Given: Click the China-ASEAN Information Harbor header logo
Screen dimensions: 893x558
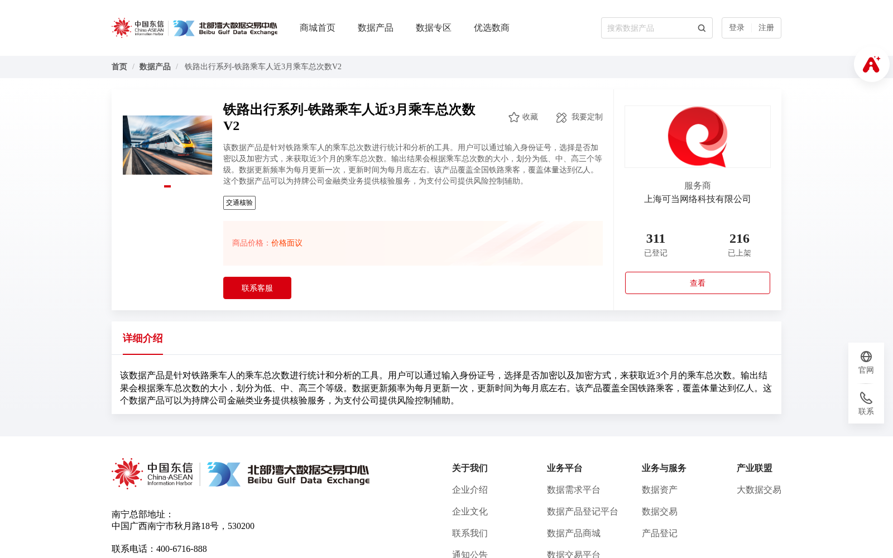Looking at the screenshot, I should pyautogui.click(x=138, y=28).
